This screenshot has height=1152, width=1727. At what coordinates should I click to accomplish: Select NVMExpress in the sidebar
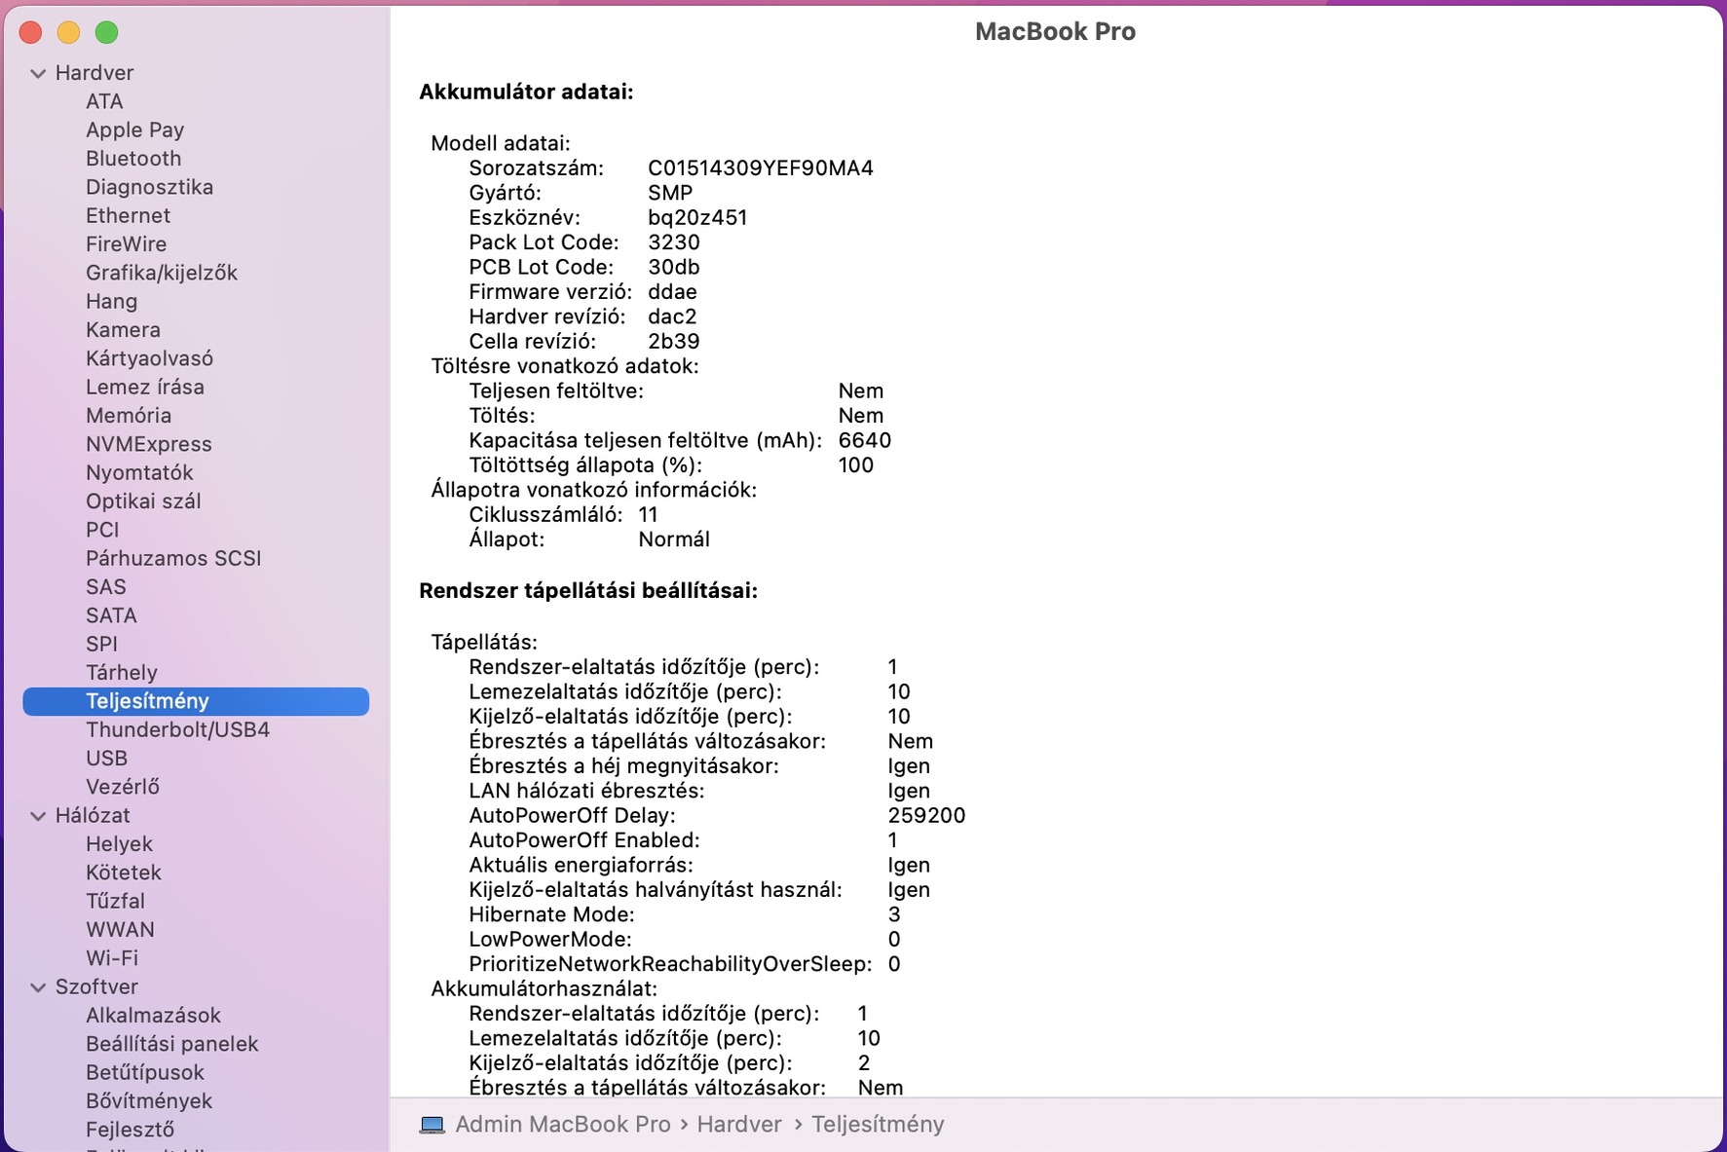pos(149,444)
